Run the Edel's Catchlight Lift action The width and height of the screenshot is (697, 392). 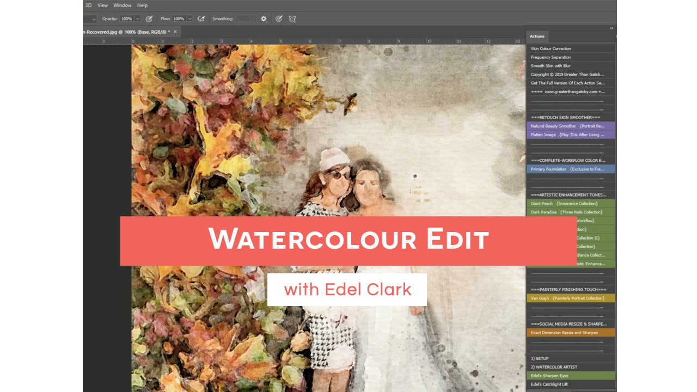click(571, 384)
